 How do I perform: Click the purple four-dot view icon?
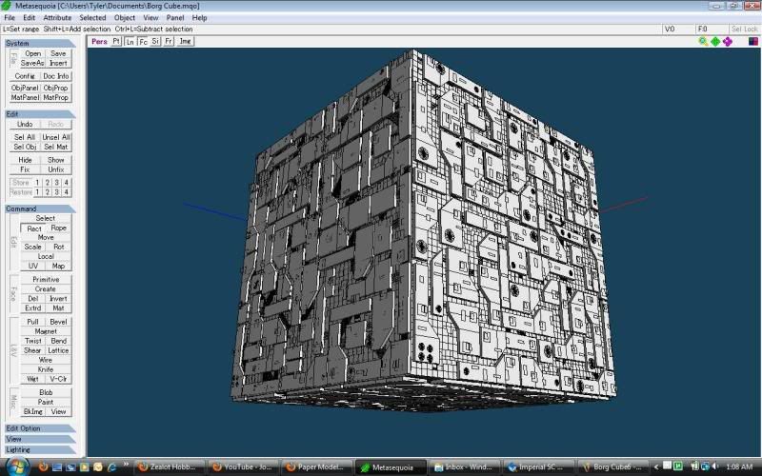[728, 42]
